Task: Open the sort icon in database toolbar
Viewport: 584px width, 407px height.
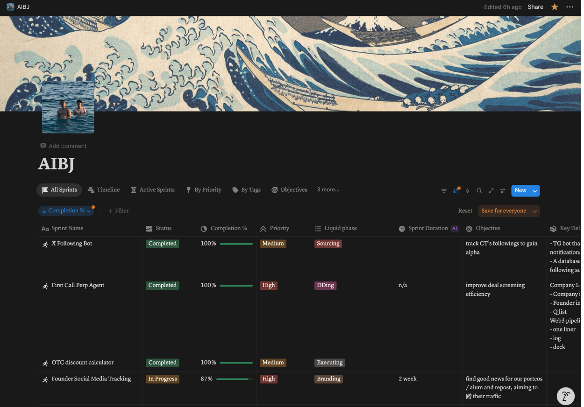Action: pyautogui.click(x=456, y=191)
